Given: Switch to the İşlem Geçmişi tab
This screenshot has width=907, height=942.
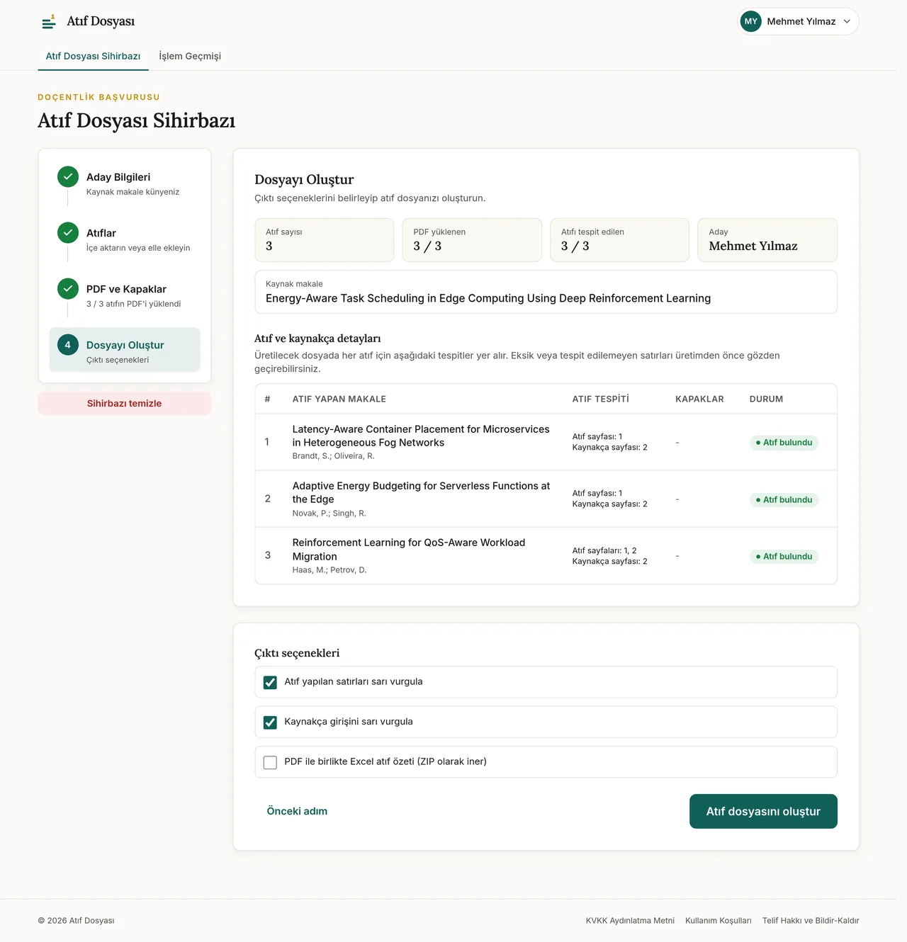Looking at the screenshot, I should point(190,56).
